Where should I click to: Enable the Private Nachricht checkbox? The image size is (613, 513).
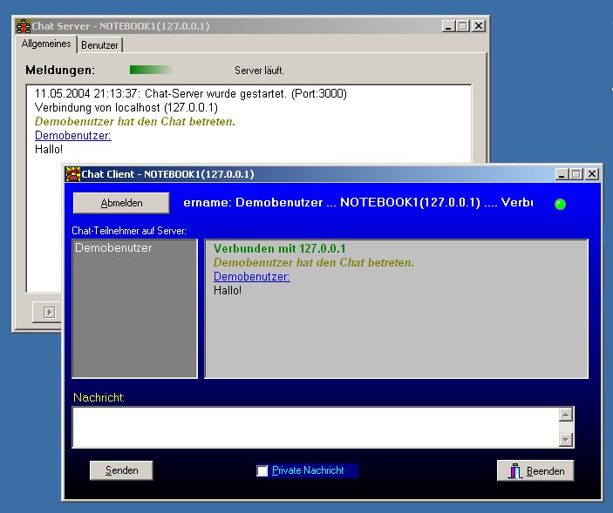click(262, 471)
